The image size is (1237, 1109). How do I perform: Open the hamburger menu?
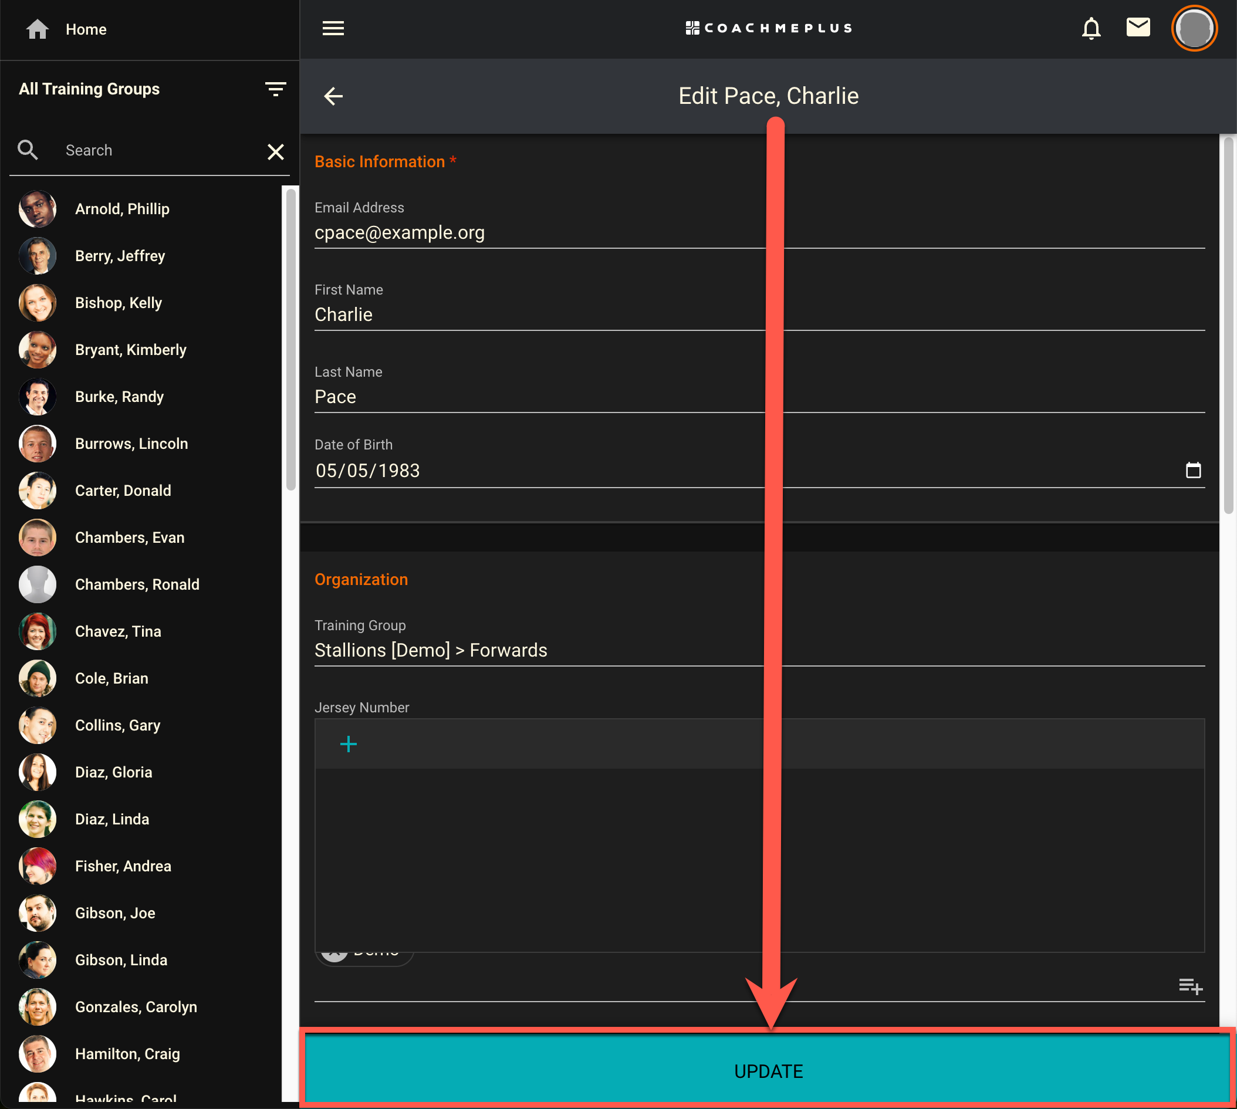tap(333, 29)
